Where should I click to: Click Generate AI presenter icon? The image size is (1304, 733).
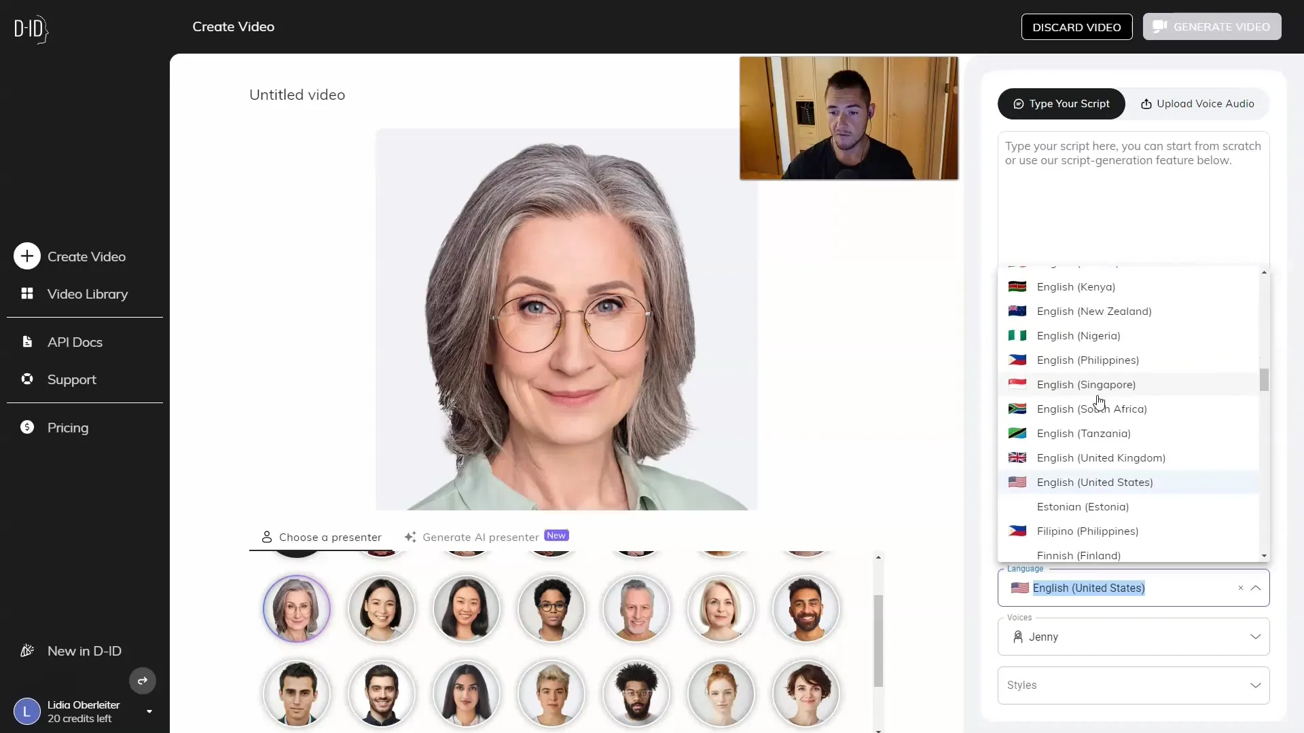pyautogui.click(x=412, y=536)
